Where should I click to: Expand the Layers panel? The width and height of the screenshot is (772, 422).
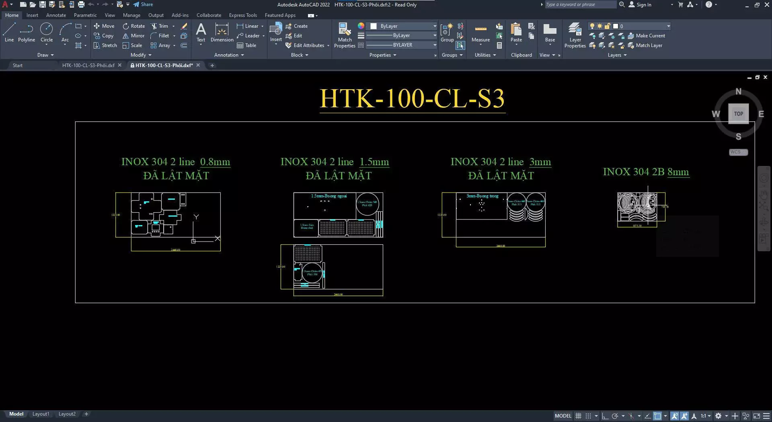(x=617, y=55)
